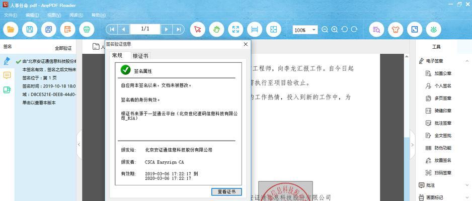Image resolution: width=472 pixels, height=201 pixels.
Task: Collapse the right tools panel arrow handle
Action: pos(413,145)
